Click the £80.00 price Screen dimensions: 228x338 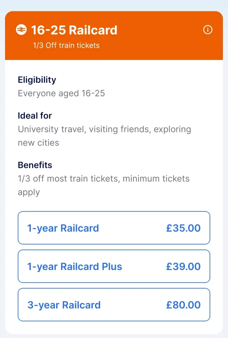pos(183,305)
